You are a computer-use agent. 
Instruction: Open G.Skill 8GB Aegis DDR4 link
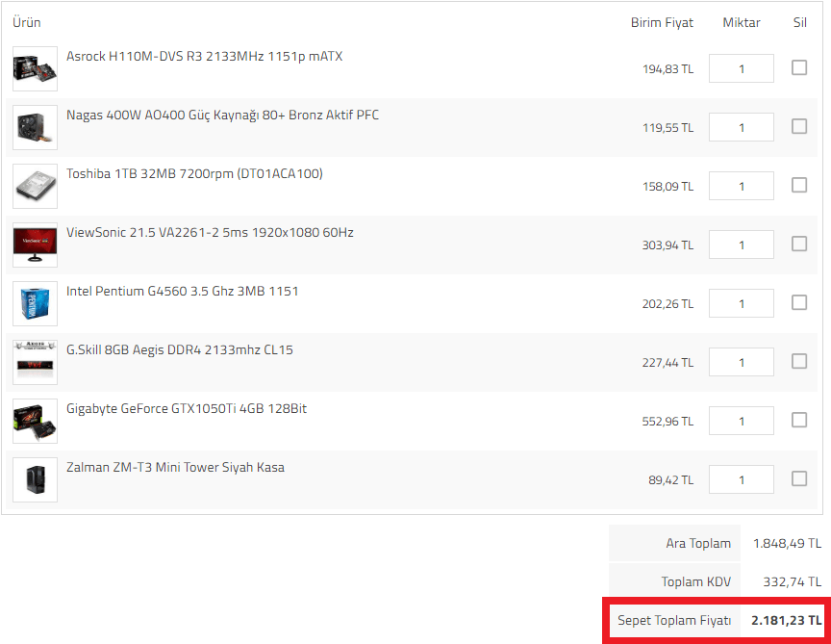click(180, 350)
